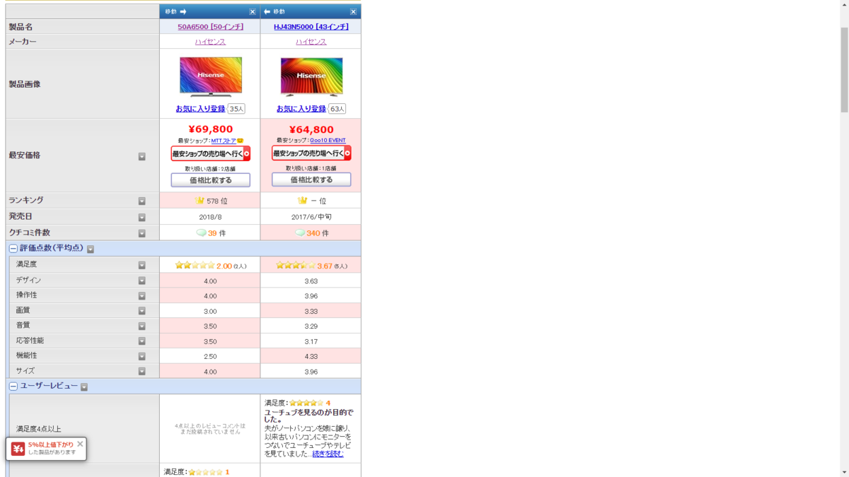
Task: Open the sort dropdown in the サイズ row
Action: tap(141, 372)
